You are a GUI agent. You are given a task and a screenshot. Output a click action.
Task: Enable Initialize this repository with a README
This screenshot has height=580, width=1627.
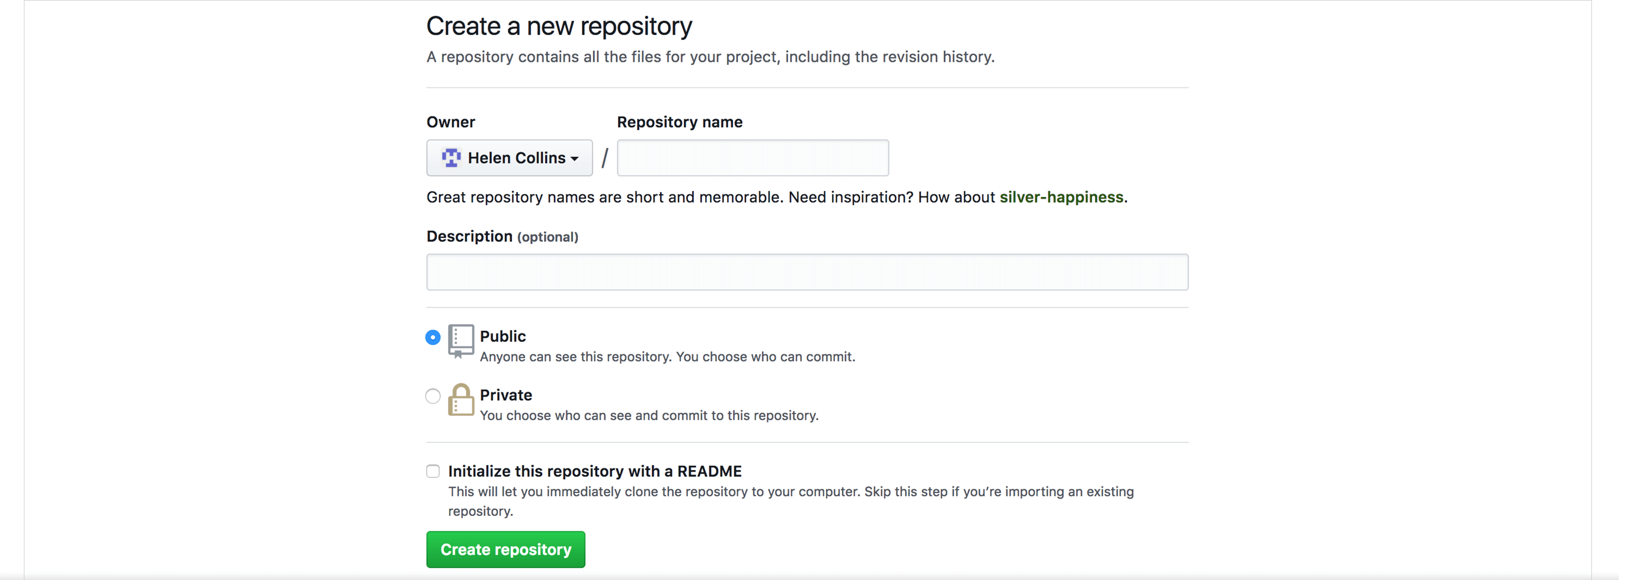433,471
